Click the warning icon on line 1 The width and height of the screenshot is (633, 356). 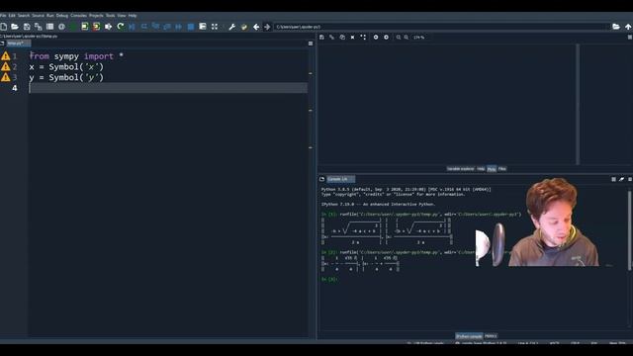(5, 56)
